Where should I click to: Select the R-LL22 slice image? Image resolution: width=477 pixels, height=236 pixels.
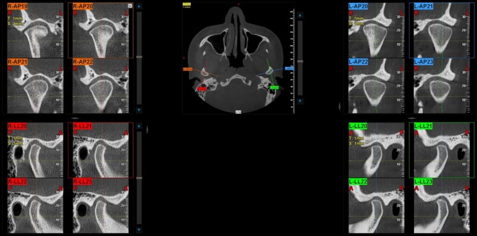(35, 205)
